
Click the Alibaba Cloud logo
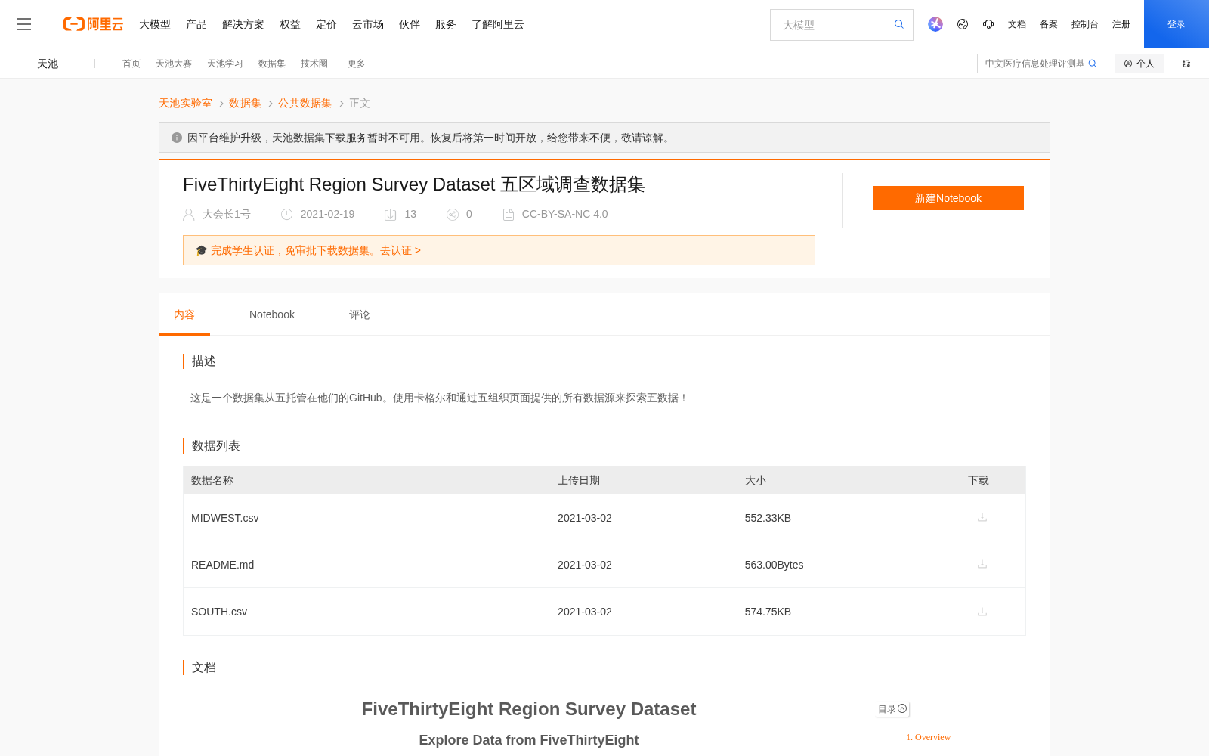[x=93, y=24]
